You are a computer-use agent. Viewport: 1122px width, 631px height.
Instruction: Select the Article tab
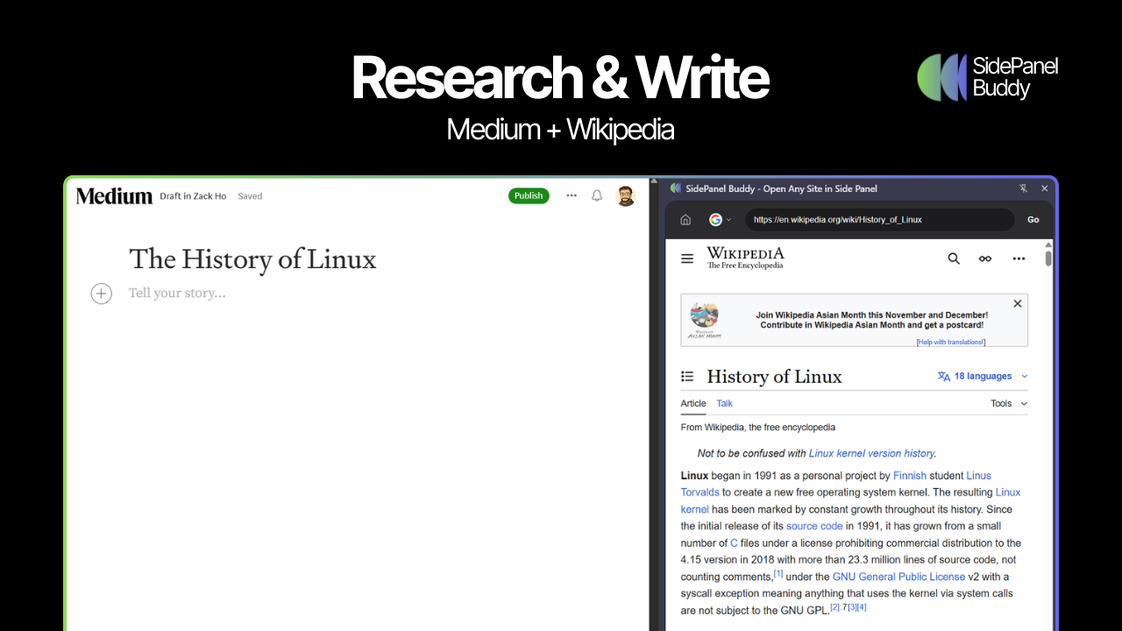pos(693,403)
